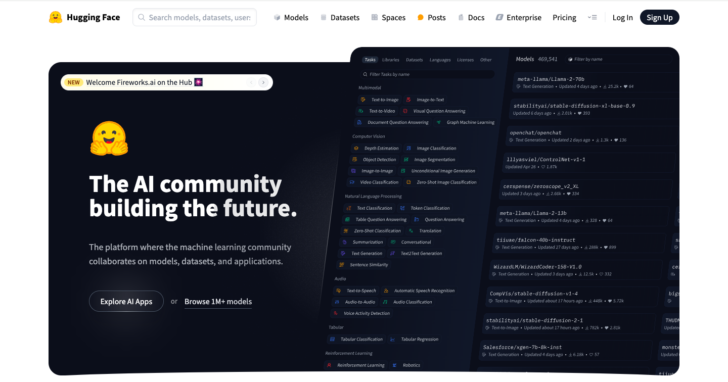The height and width of the screenshot is (382, 728).
Task: Expand the more options menu next to Pricing
Action: pos(592,17)
